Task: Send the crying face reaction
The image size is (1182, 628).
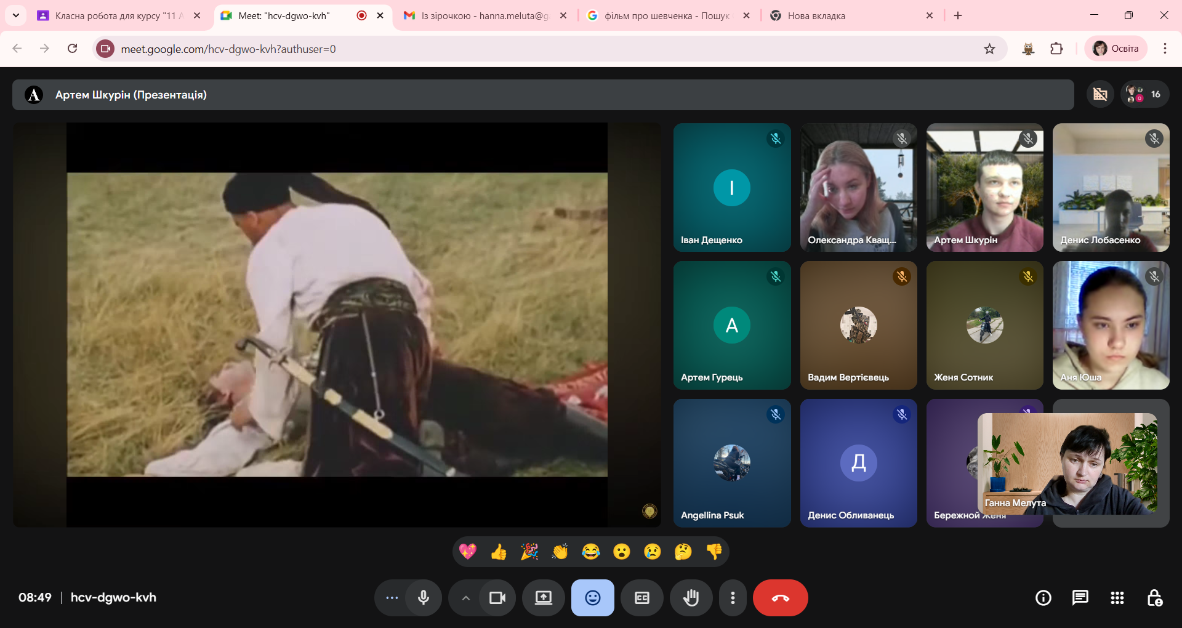Action: [x=653, y=552]
